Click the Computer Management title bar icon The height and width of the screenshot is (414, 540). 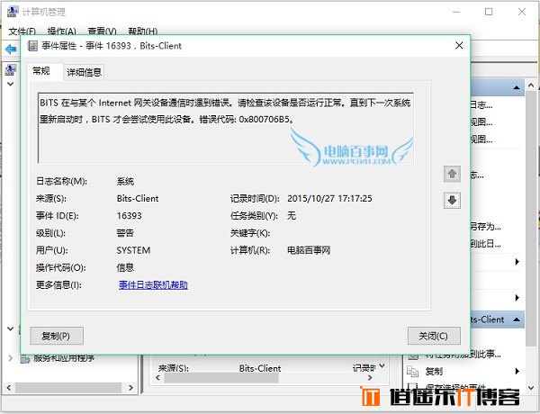click(10, 12)
